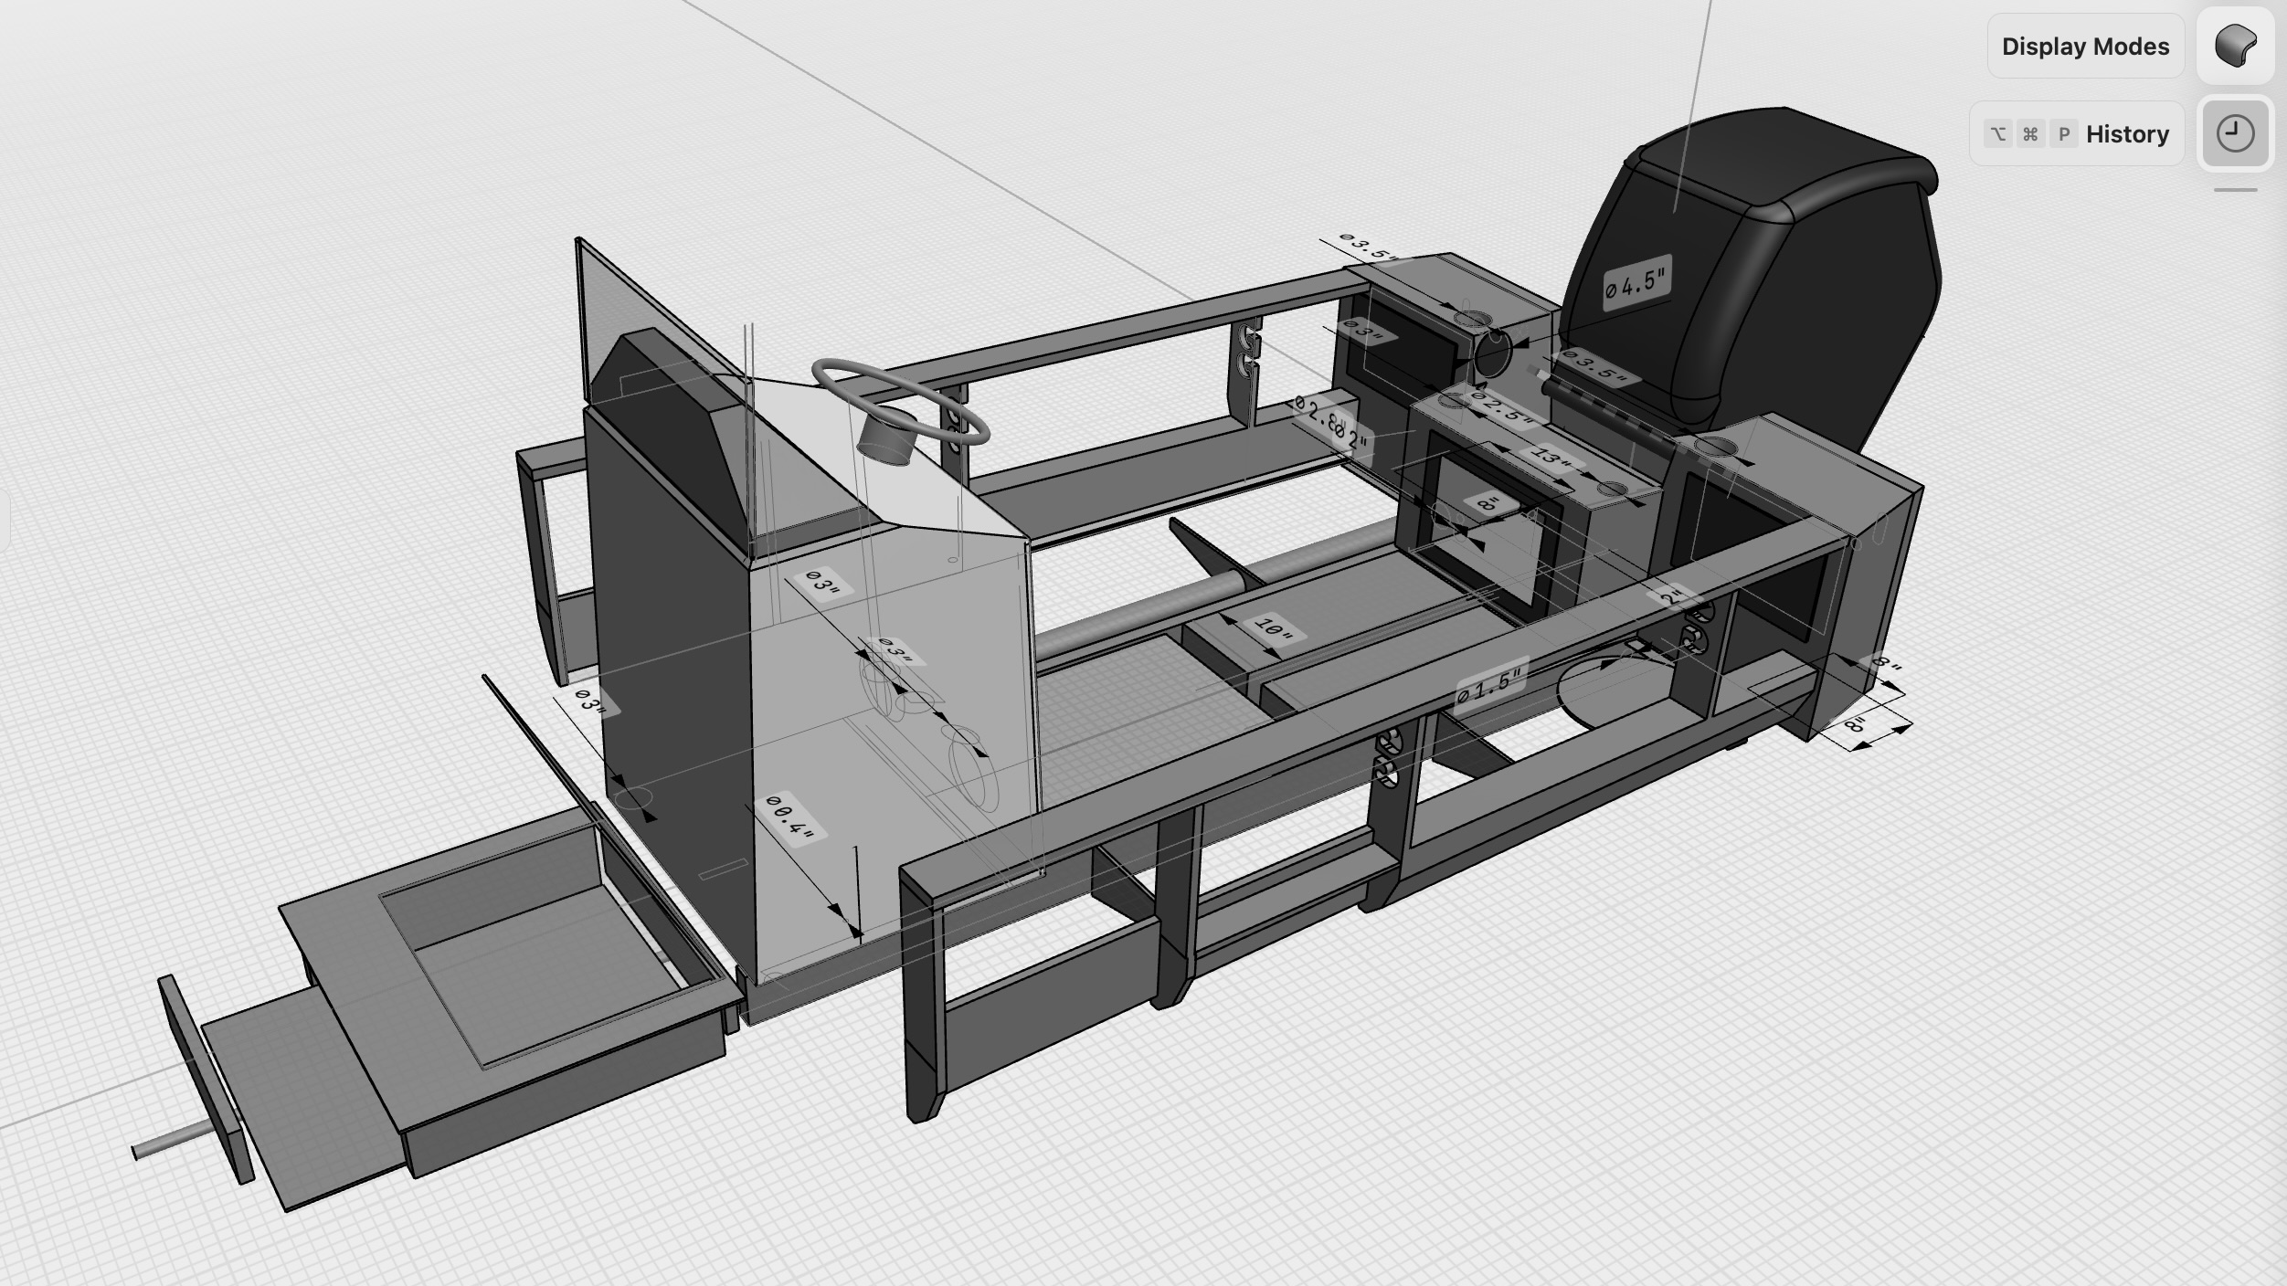
Task: Select the ø4.5" dimension label
Action: [1636, 282]
